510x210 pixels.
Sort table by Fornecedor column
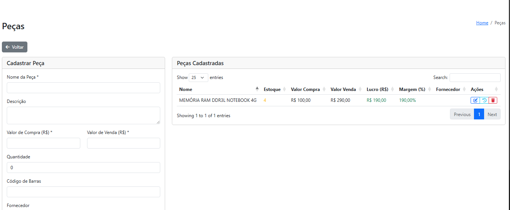click(x=451, y=89)
